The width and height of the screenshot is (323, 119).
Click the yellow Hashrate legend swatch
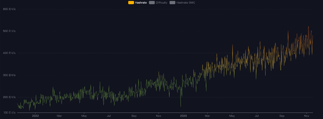[131, 3]
